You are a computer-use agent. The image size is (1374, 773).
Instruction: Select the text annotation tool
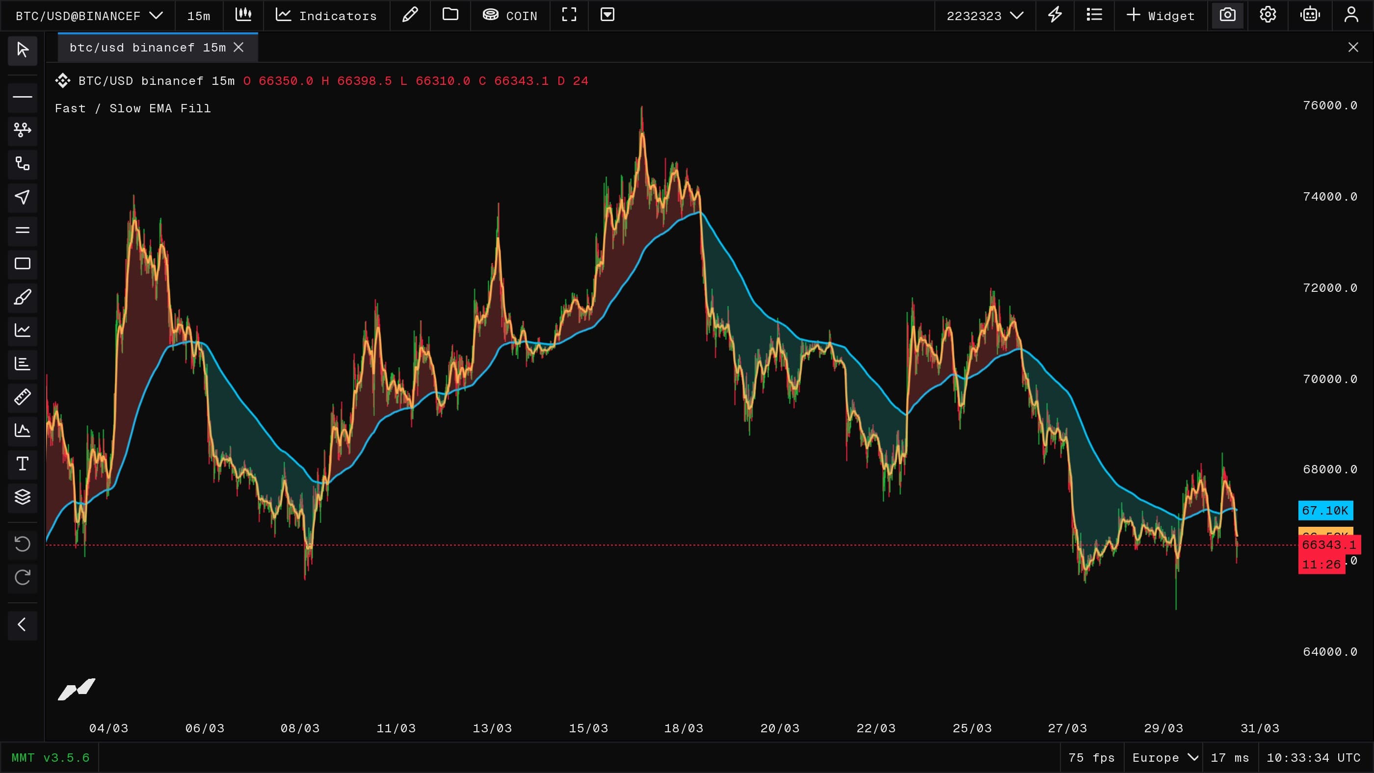(x=23, y=464)
